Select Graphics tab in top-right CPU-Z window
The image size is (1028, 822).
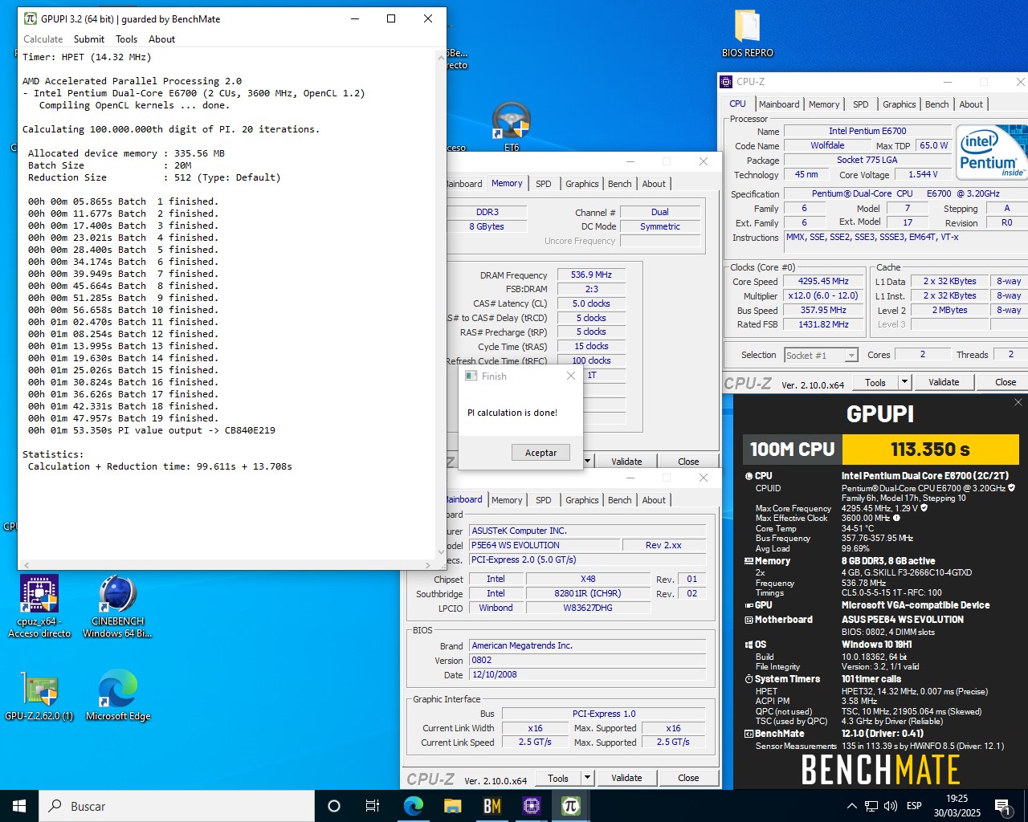[x=899, y=104]
